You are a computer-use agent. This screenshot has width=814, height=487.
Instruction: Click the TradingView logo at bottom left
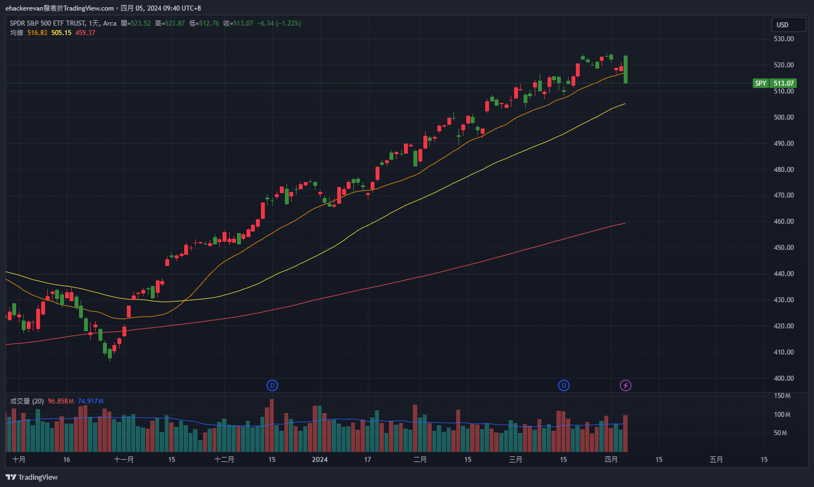click(x=32, y=477)
